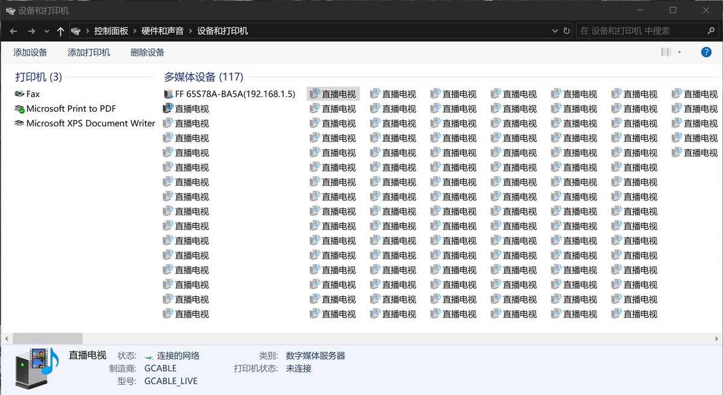Select Microsoft XPS Document Writer printer
723x395 pixels.
click(x=85, y=123)
